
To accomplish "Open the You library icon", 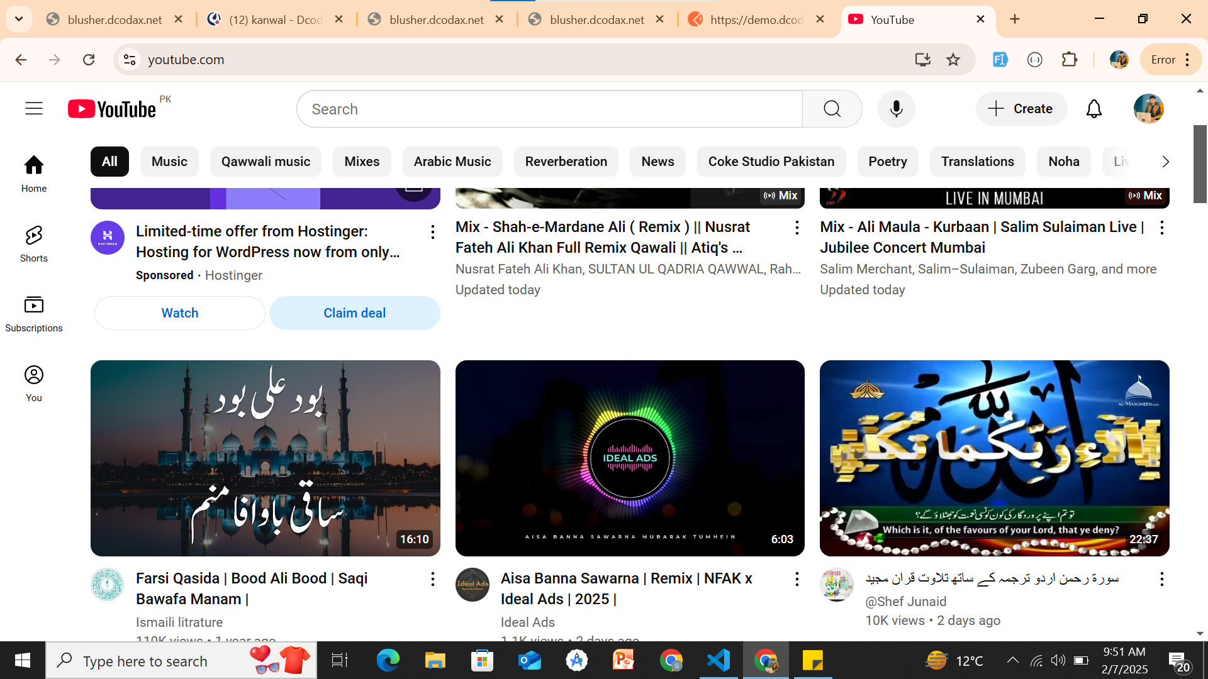I will (x=34, y=383).
